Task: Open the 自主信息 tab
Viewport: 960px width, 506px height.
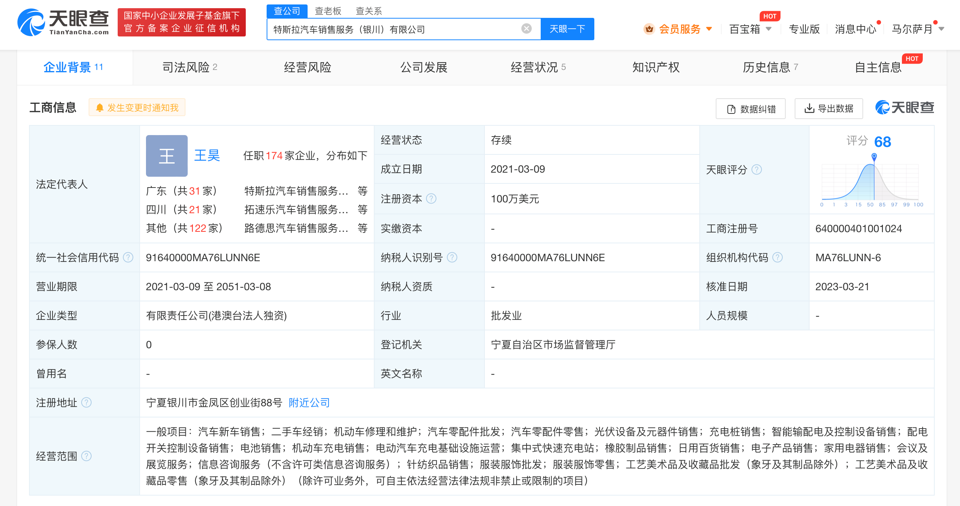Action: click(x=878, y=67)
